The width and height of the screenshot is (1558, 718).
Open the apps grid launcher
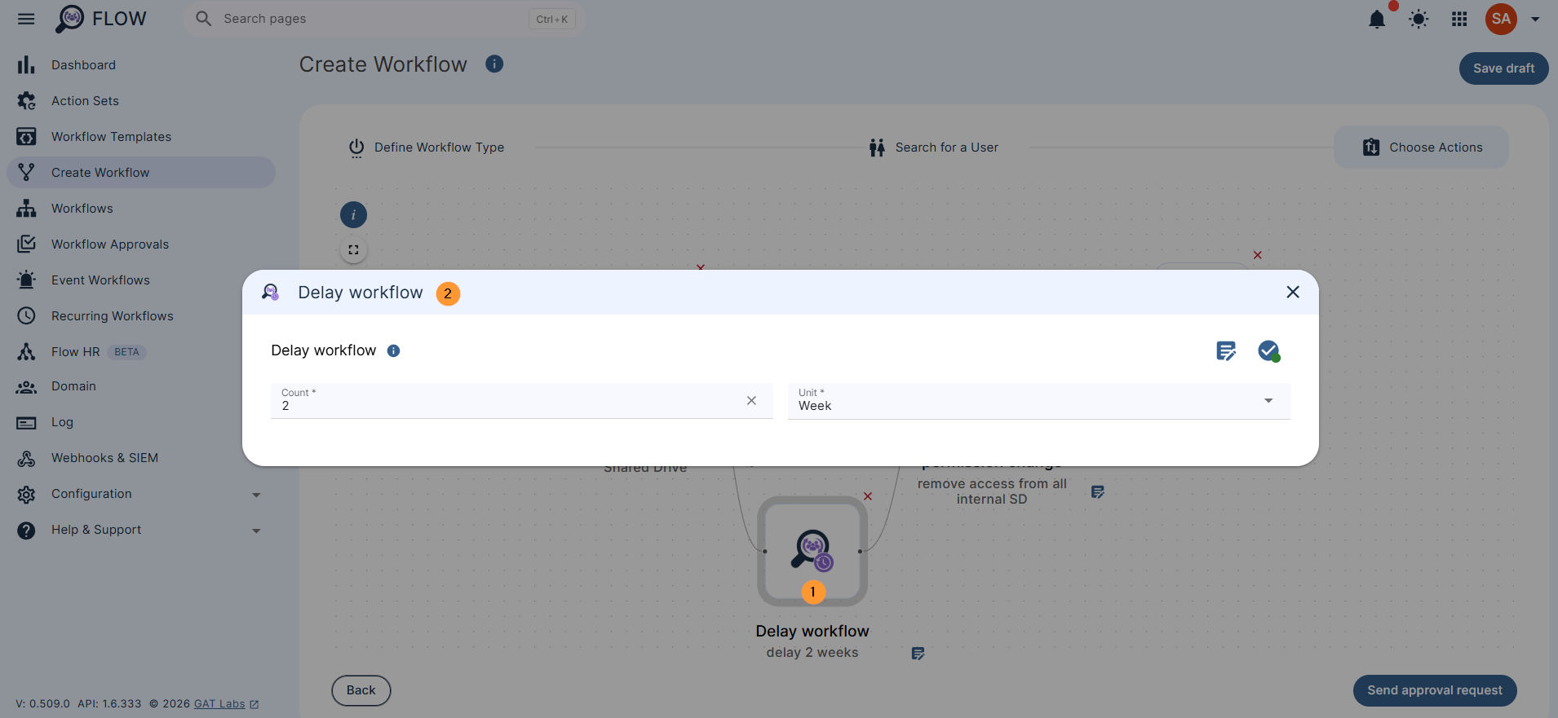click(x=1459, y=19)
